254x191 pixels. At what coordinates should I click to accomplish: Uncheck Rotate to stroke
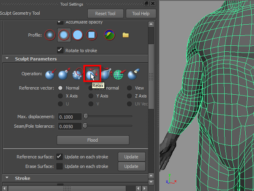pos(60,50)
